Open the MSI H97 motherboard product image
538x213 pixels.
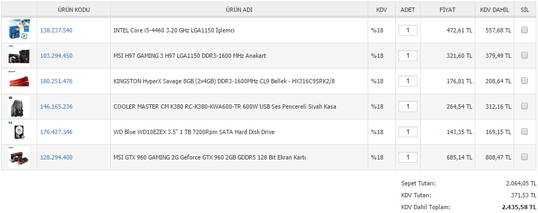click(19, 56)
